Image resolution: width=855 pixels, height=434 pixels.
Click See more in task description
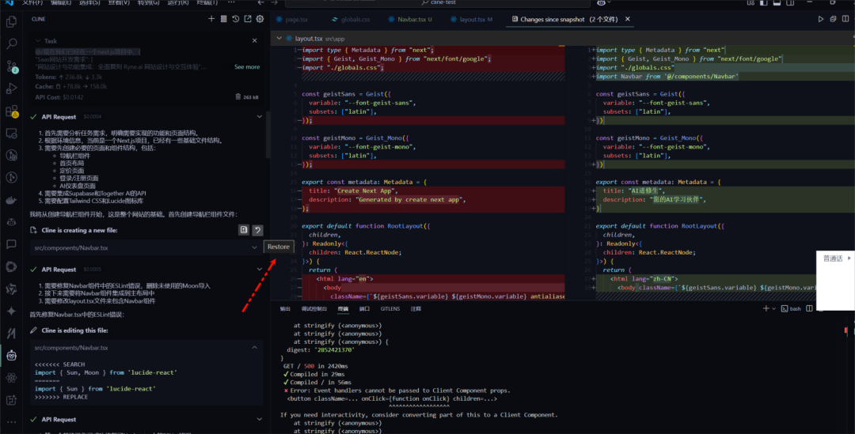pos(247,67)
